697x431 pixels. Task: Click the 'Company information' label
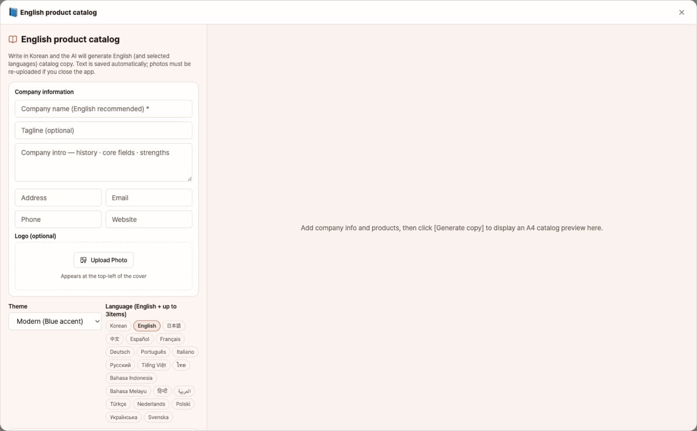(44, 92)
